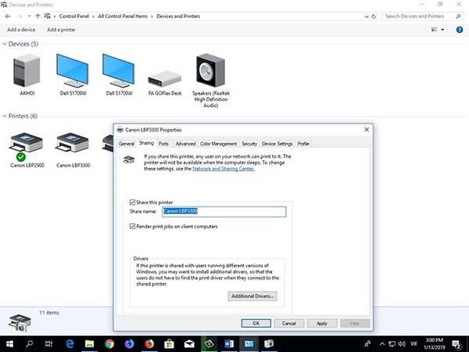Select the second Dell S1709W monitor
The image size is (469, 352).
click(119, 71)
